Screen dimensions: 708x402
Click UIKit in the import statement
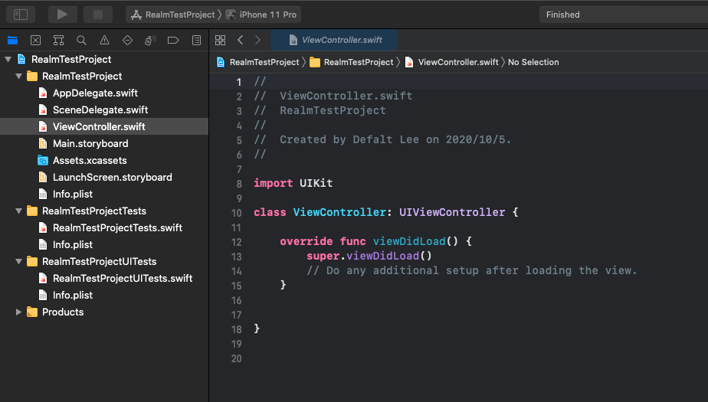click(316, 183)
